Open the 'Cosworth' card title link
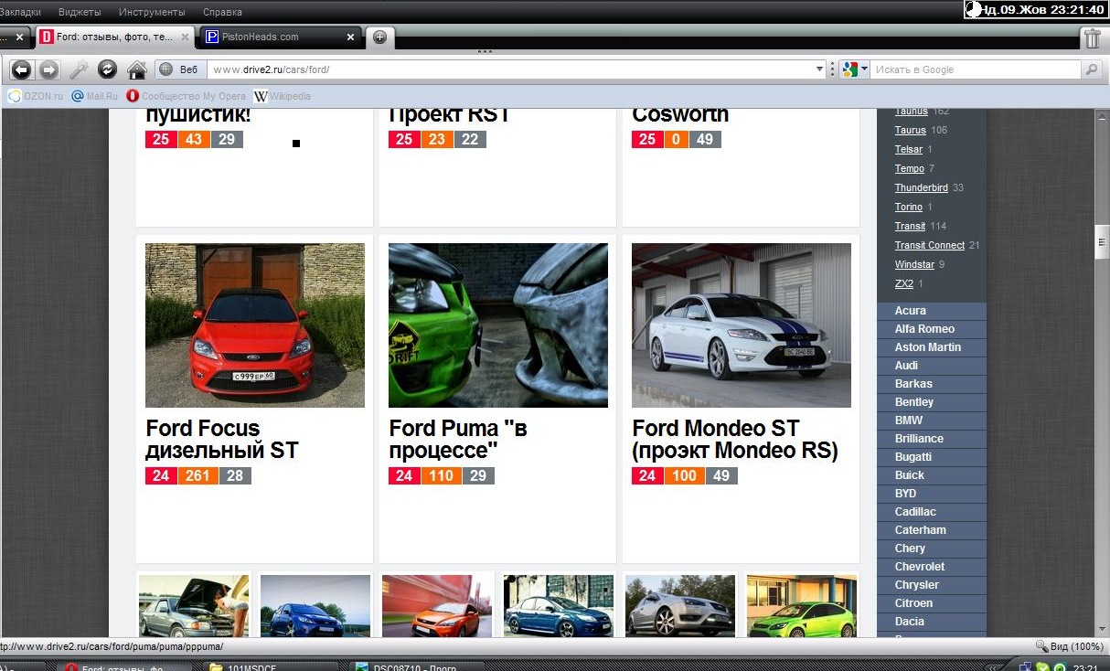The image size is (1110, 671). click(x=680, y=115)
